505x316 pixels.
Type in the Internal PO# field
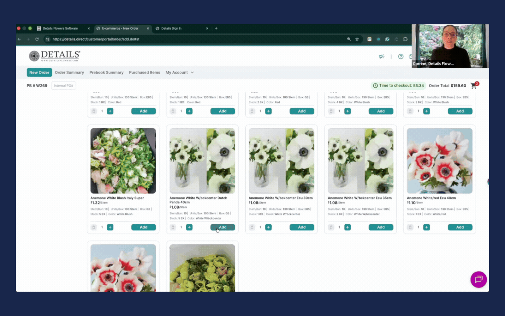coord(63,86)
